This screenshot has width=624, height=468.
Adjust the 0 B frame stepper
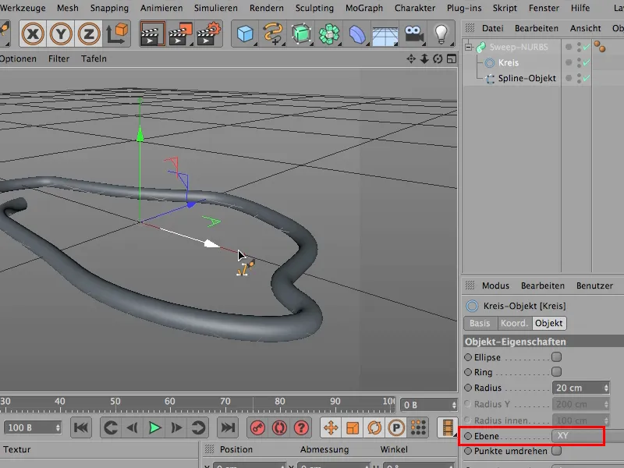(x=454, y=405)
